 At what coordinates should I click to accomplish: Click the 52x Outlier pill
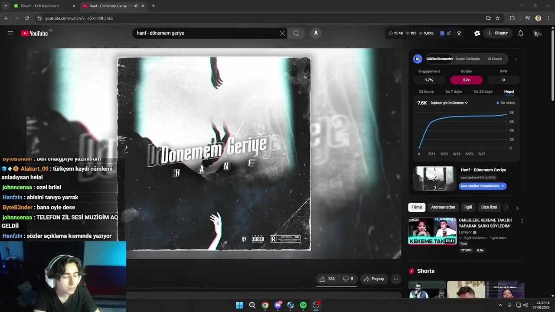pyautogui.click(x=466, y=80)
